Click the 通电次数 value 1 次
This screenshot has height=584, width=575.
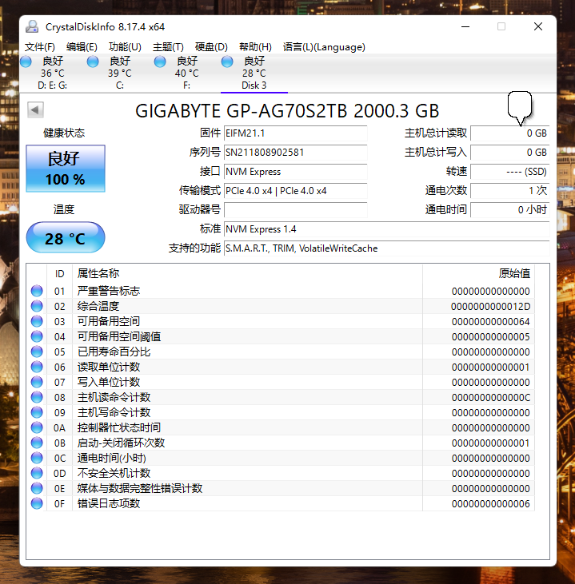(509, 191)
